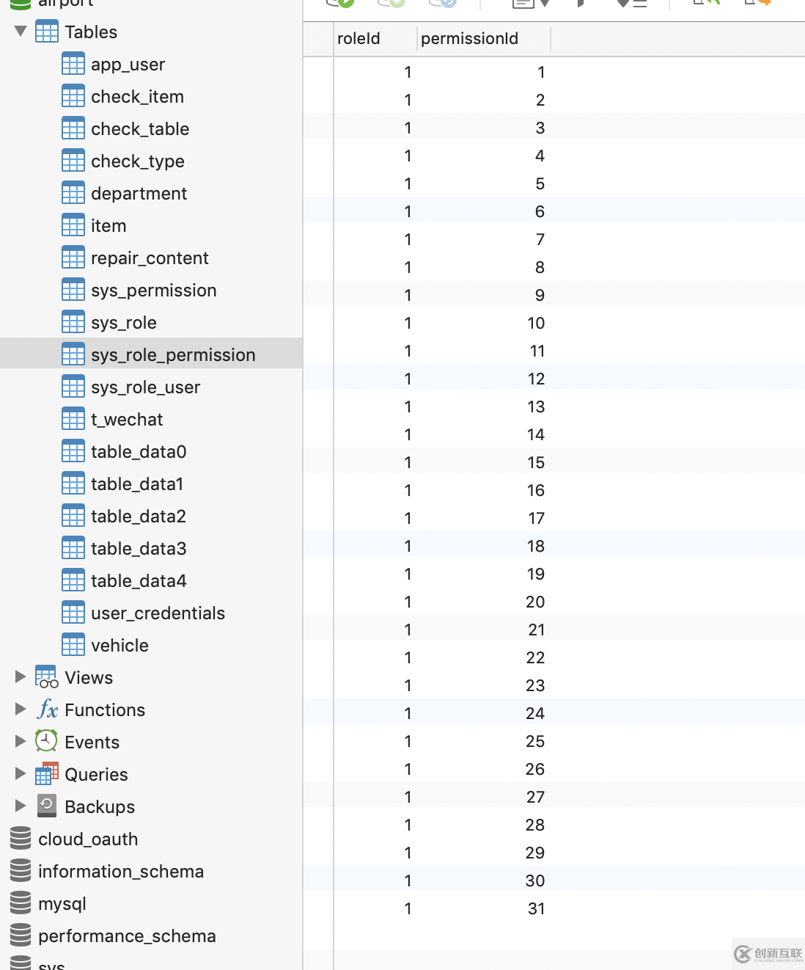805x970 pixels.
Task: Select the cell with permissionId 18
Action: click(484, 546)
